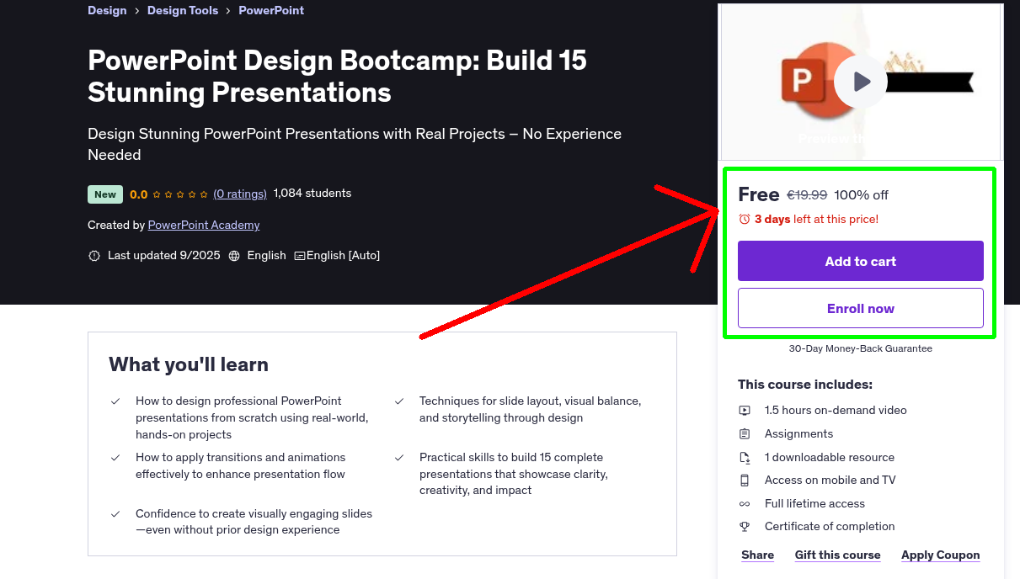Image resolution: width=1020 pixels, height=579 pixels.
Task: Click the globe language icon
Action: (x=234, y=256)
